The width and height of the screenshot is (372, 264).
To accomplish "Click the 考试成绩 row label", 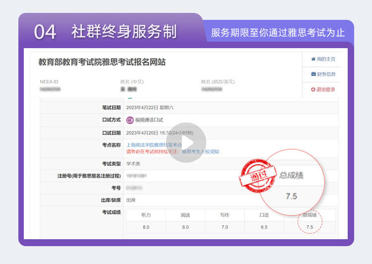I will coord(111,212).
